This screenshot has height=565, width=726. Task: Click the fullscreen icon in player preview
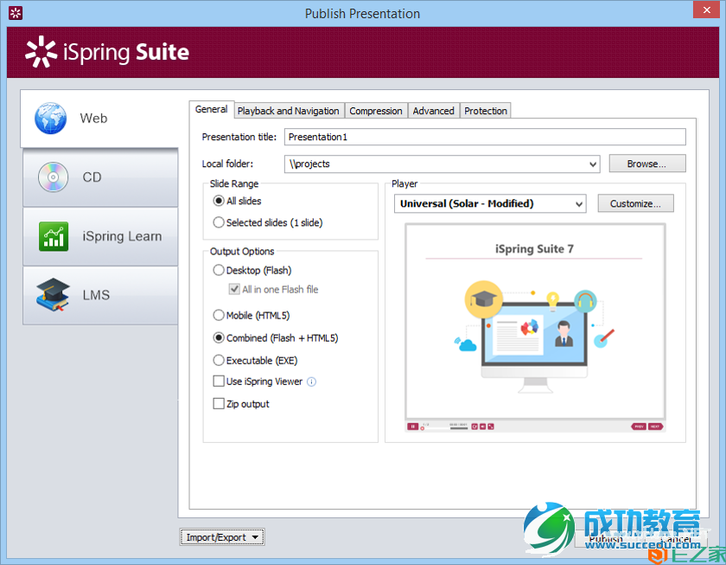491,427
